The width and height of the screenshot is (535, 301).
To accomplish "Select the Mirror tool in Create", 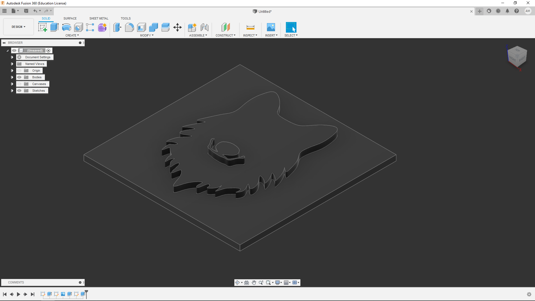I will pos(72,35).
